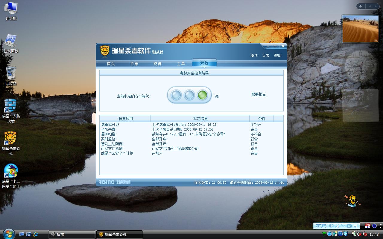The image size is (383, 239).
Task: Click the language bar options down arrow
Action: point(381,228)
